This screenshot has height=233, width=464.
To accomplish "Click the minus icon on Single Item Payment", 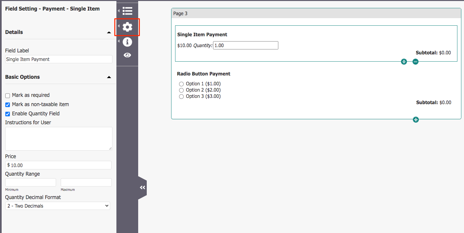I will (416, 62).
